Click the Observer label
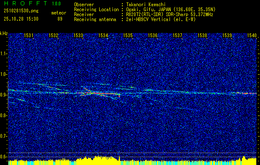 tap(84, 5)
